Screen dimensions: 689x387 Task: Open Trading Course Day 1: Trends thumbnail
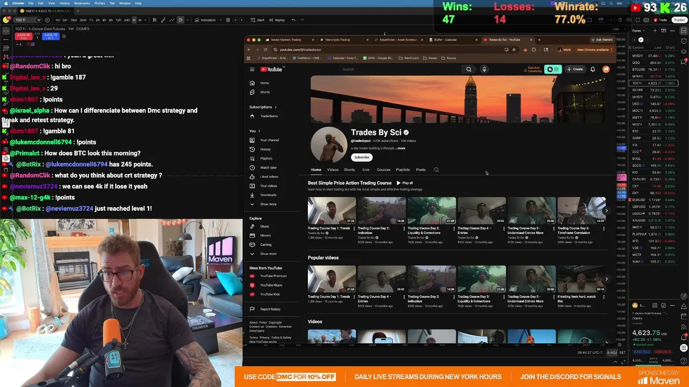click(x=332, y=211)
